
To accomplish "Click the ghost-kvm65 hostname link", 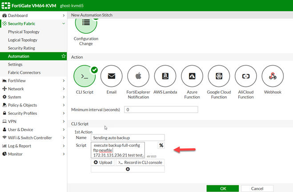I will coord(72,6).
